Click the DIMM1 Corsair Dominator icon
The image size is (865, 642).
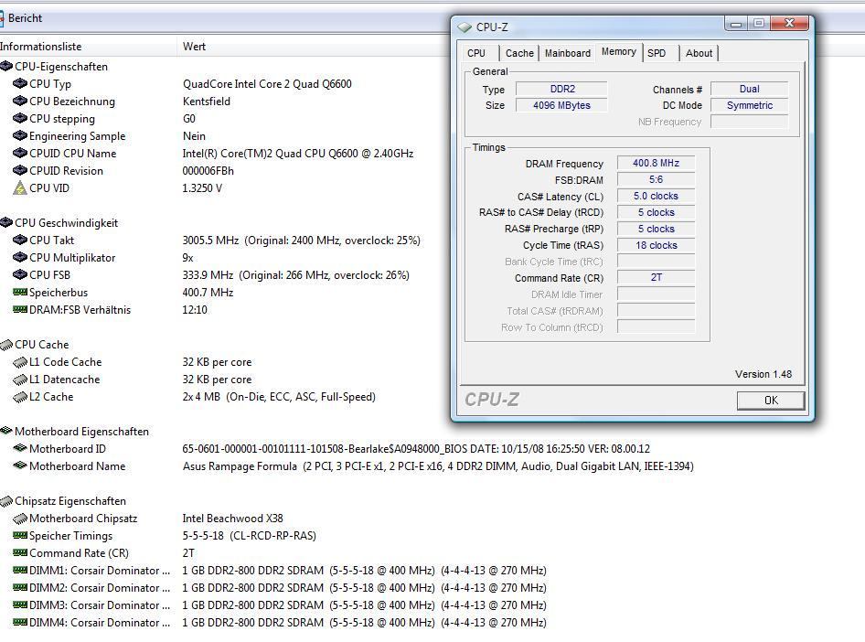tap(20, 570)
